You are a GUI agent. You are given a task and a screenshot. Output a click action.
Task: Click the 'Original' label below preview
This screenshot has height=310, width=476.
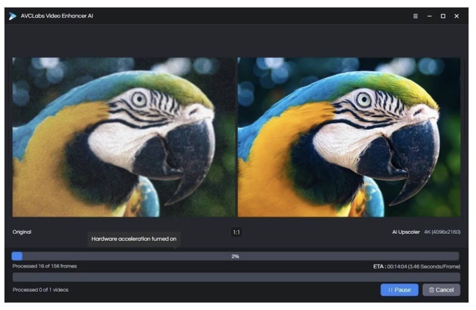point(22,232)
